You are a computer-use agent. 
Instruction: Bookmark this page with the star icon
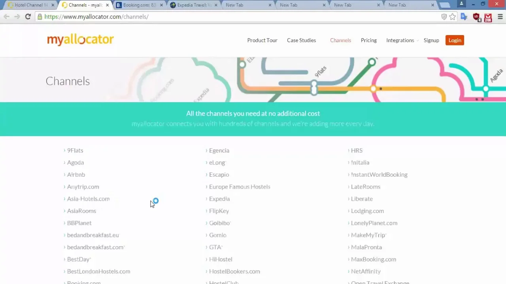click(x=453, y=17)
